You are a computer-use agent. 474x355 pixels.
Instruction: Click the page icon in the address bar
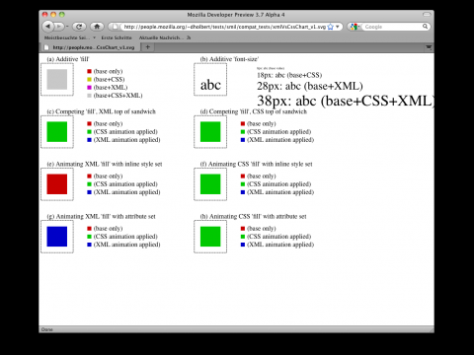pos(115,27)
